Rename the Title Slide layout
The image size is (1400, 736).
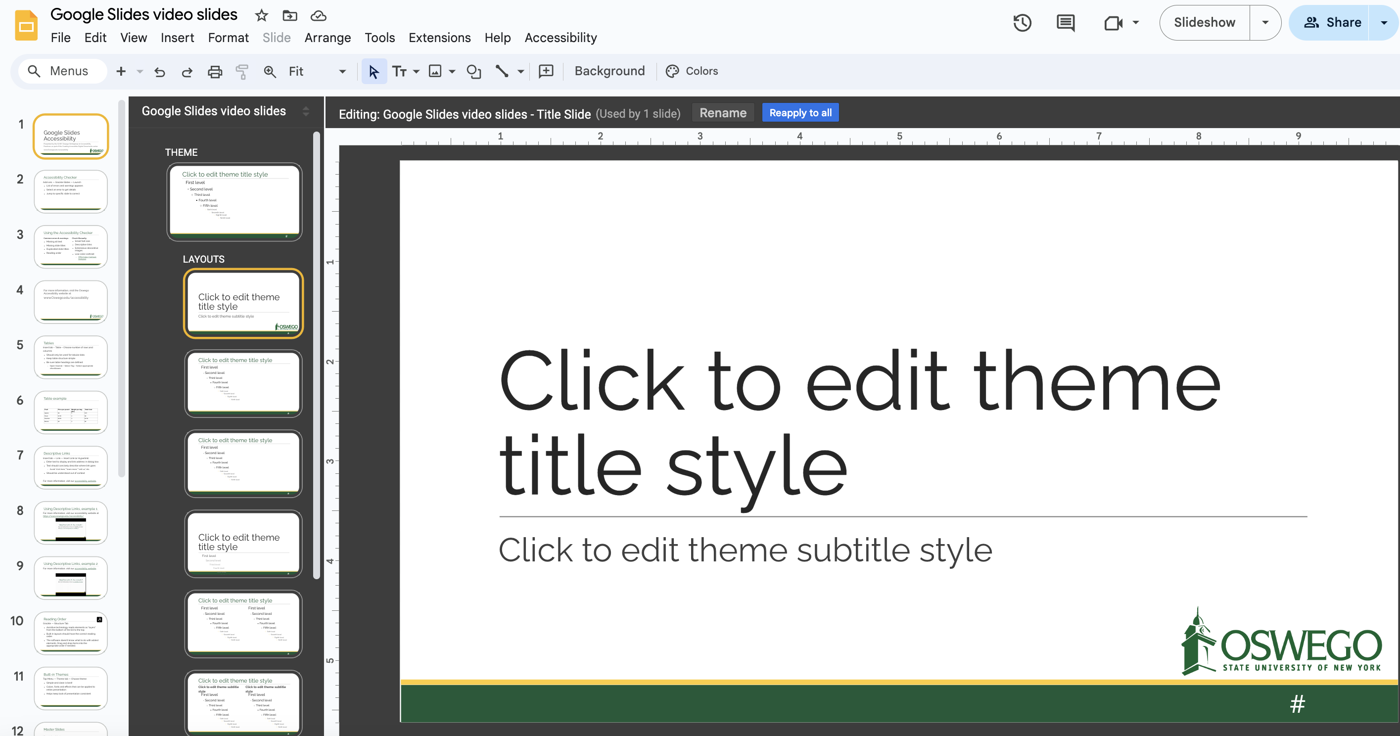click(x=722, y=113)
